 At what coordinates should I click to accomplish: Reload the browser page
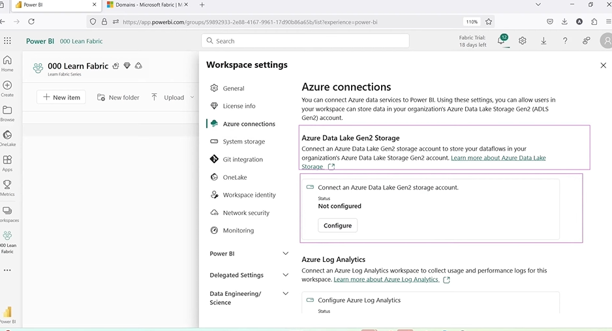31,22
